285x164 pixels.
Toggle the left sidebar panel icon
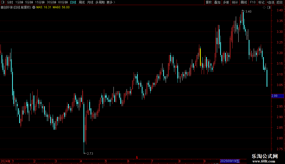[x=3, y=2]
